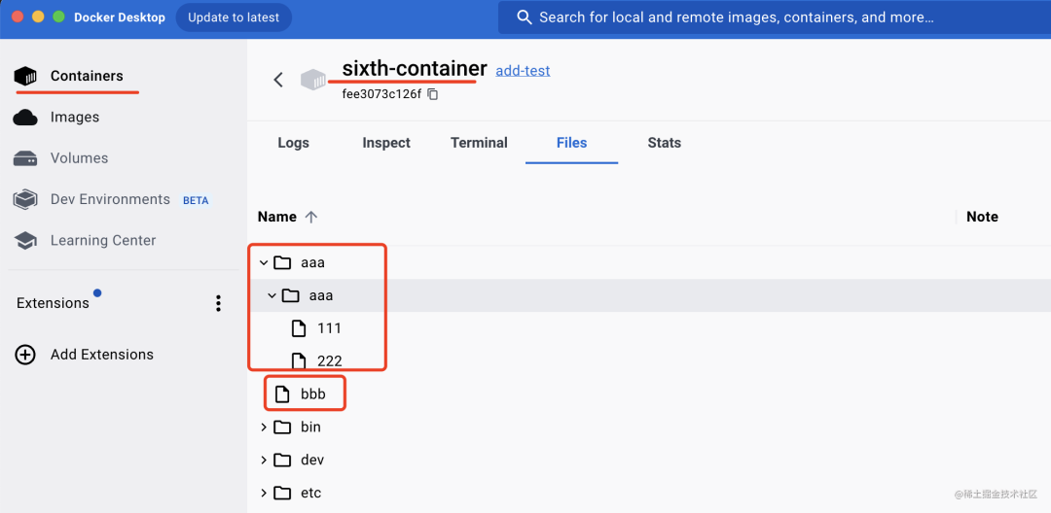Expand the etc folder
Image resolution: width=1051 pixels, height=513 pixels.
click(x=264, y=494)
